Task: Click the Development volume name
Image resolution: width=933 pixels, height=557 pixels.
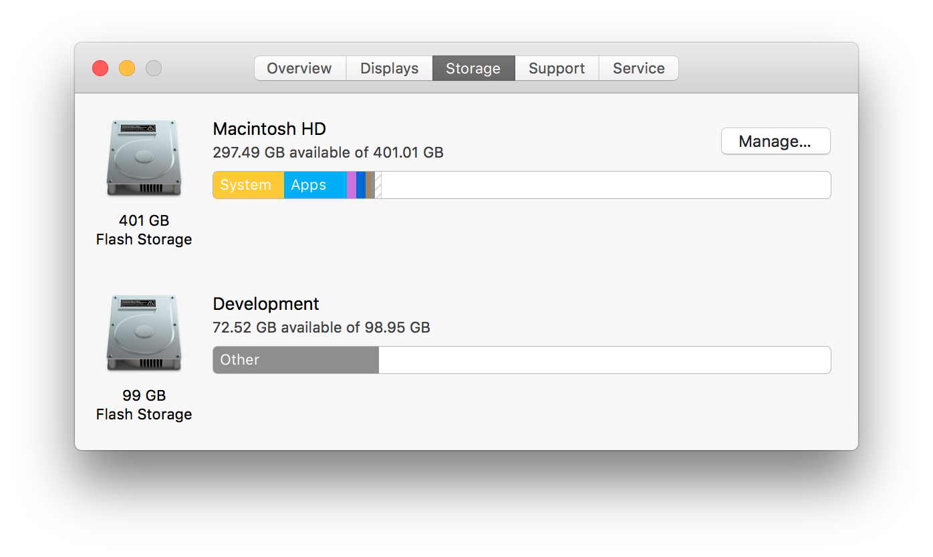Action: pos(266,303)
